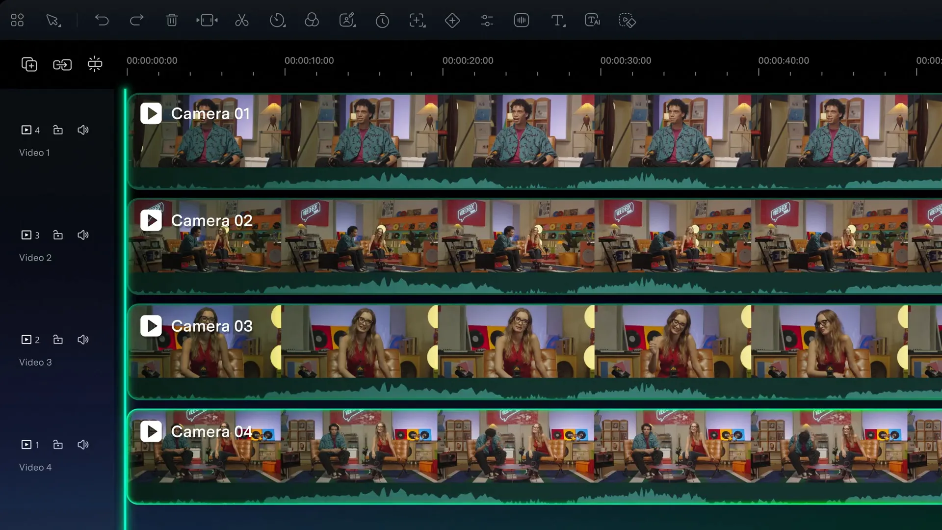Click the AI portrait edit icon

347,20
